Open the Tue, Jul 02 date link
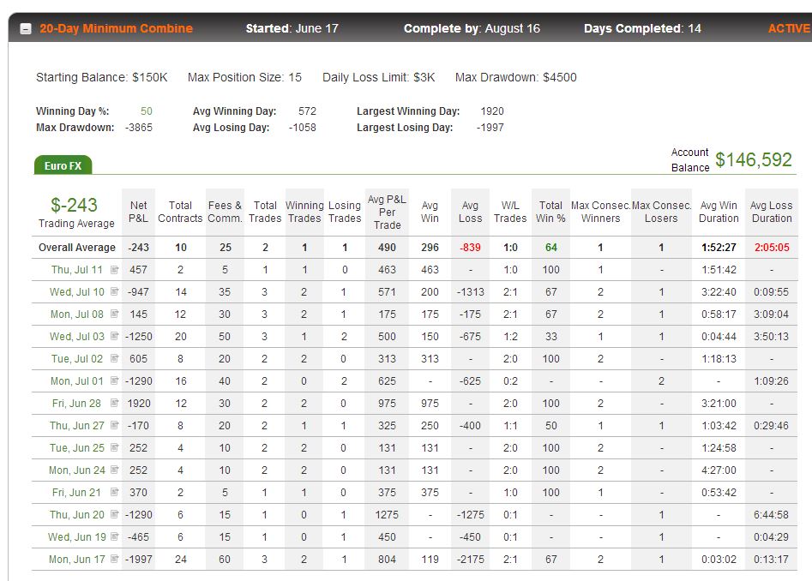Image resolution: width=812 pixels, height=581 pixels. pyautogui.click(x=76, y=358)
